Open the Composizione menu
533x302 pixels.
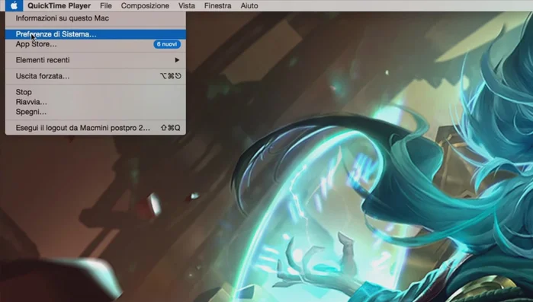point(145,6)
